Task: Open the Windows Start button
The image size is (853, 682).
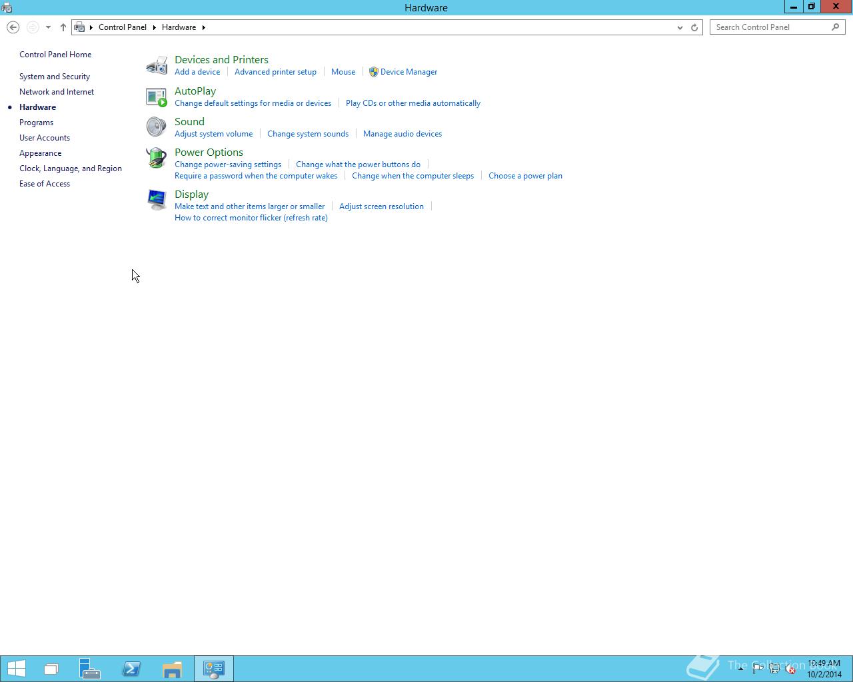Action: (x=16, y=669)
